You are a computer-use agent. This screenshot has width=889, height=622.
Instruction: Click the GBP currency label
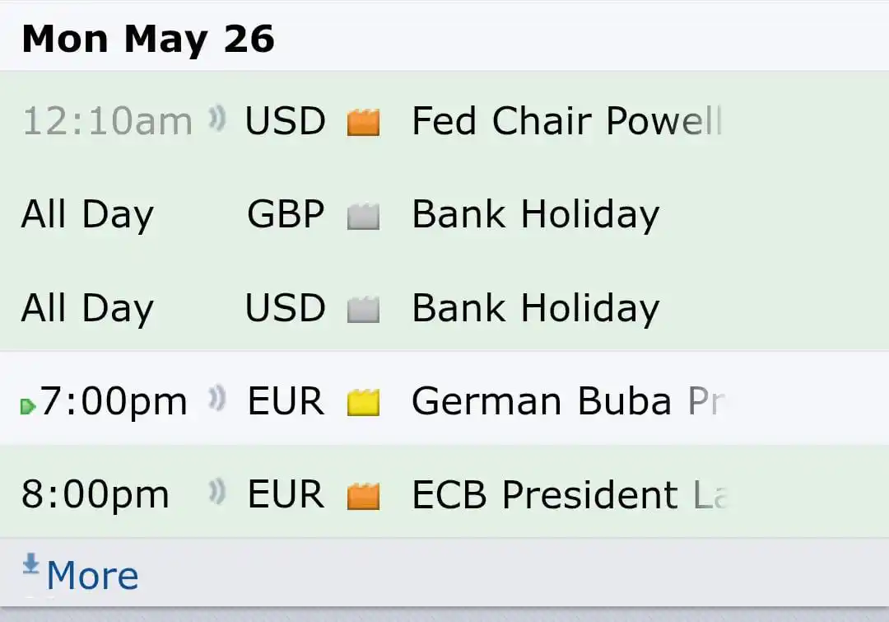[x=286, y=214]
